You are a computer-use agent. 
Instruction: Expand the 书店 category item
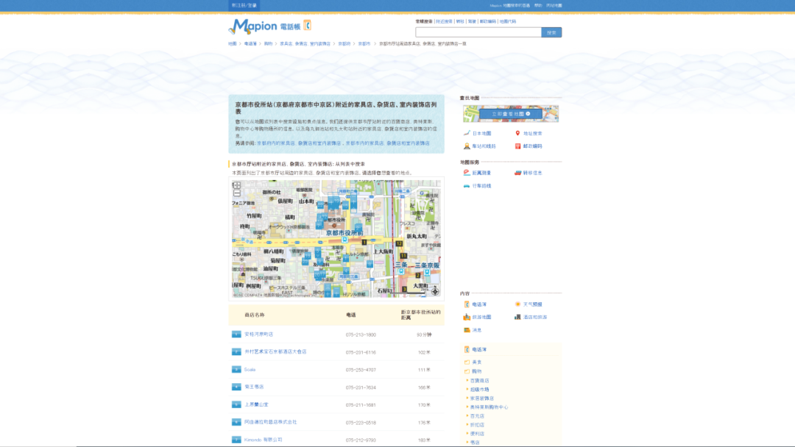pyautogui.click(x=475, y=442)
